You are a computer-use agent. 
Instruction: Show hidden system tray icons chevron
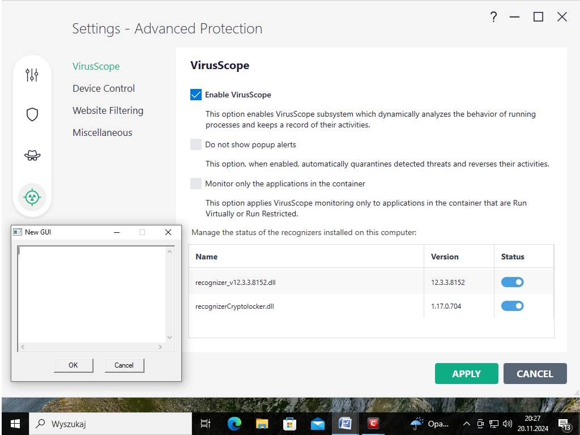[x=467, y=424]
